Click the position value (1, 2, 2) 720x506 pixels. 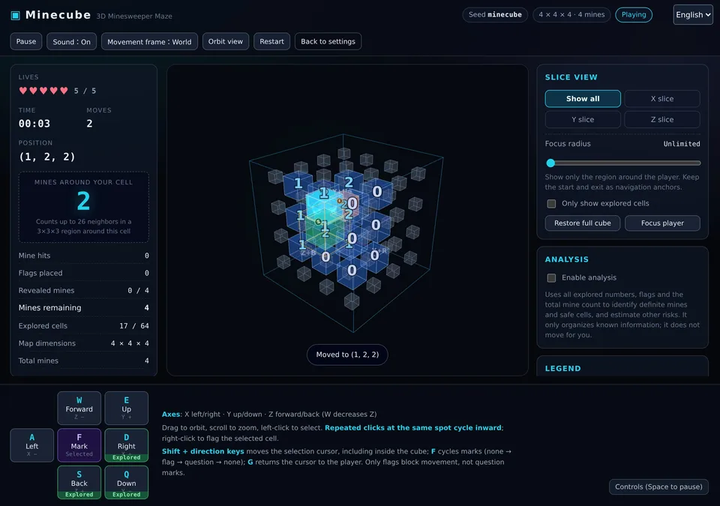(46, 157)
